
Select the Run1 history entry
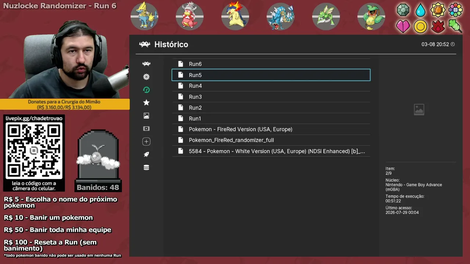coord(271,118)
